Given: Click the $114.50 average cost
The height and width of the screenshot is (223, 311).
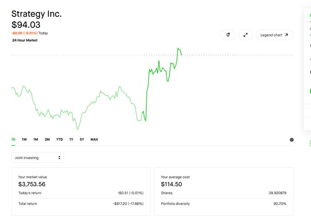Looking at the screenshot, I should [x=172, y=184].
